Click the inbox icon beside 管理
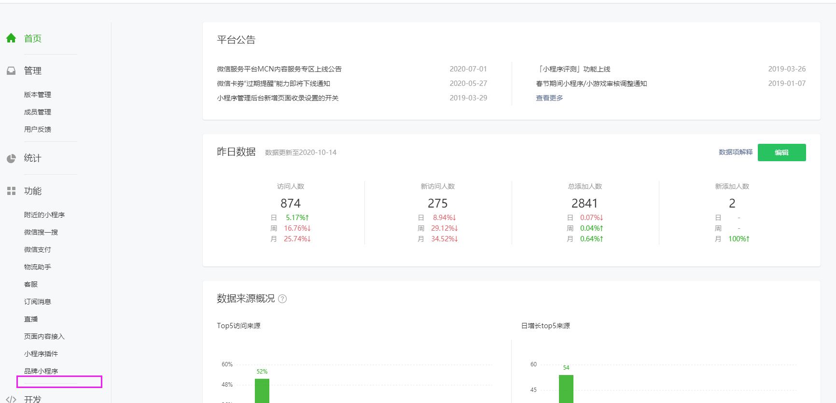 pyautogui.click(x=11, y=71)
